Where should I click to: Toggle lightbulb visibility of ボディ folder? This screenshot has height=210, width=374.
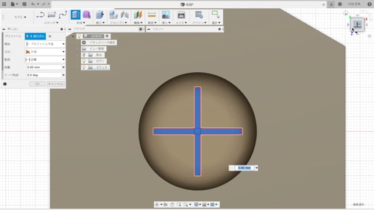(x=84, y=61)
